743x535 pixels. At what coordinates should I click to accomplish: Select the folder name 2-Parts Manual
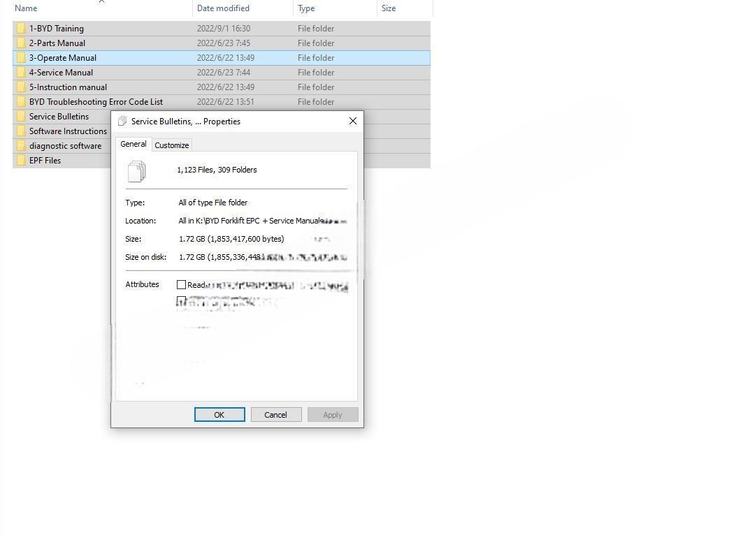pyautogui.click(x=57, y=43)
